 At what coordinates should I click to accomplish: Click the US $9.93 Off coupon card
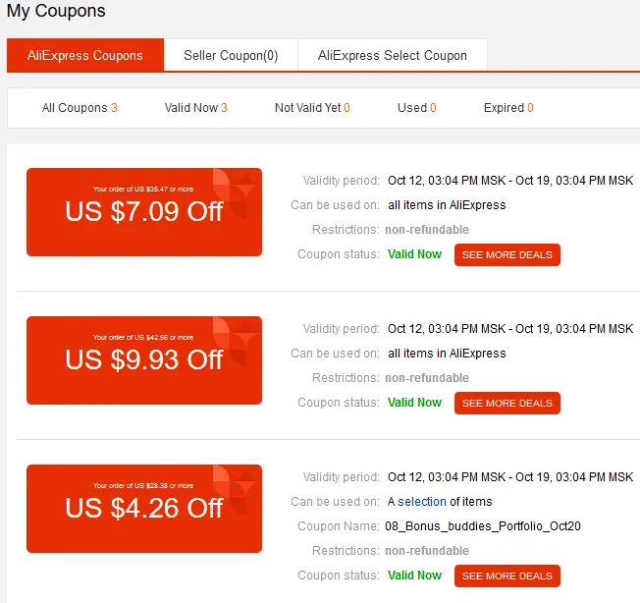coord(144,360)
